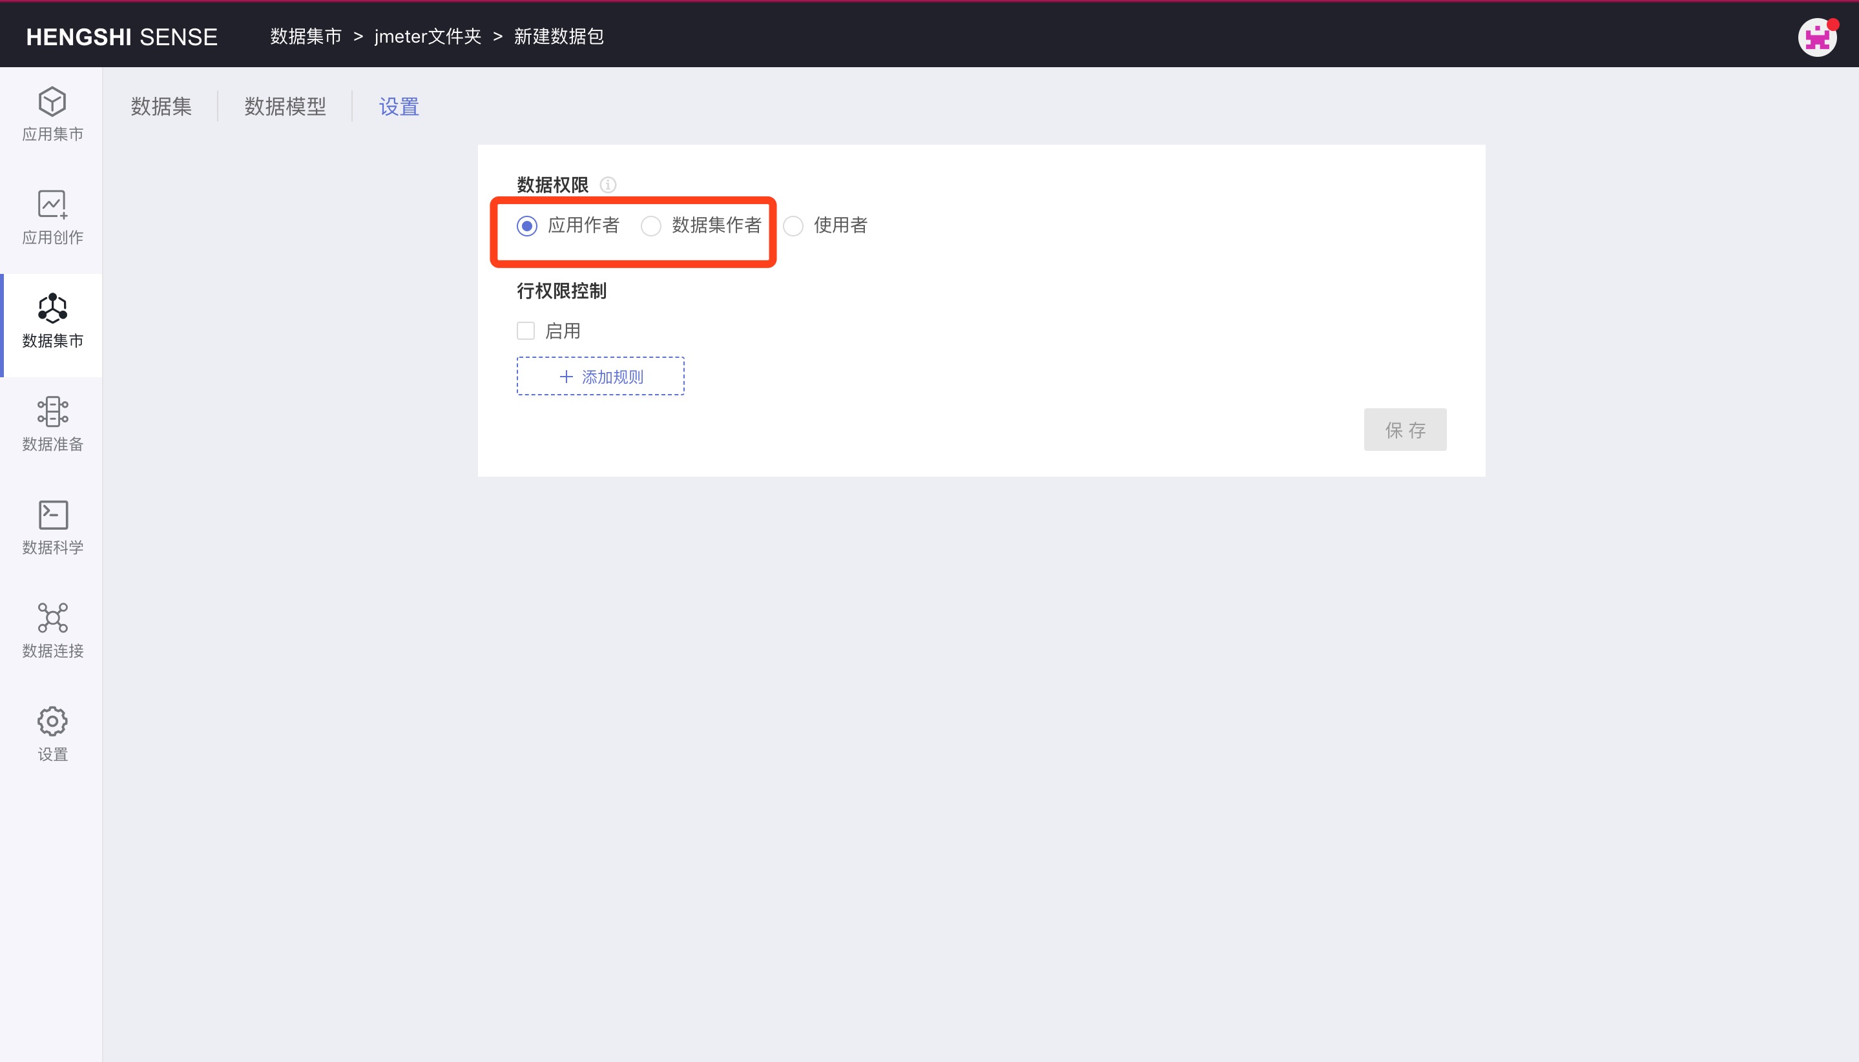This screenshot has height=1062, width=1859.
Task: Select the 应用作者 radio button
Action: (x=526, y=226)
